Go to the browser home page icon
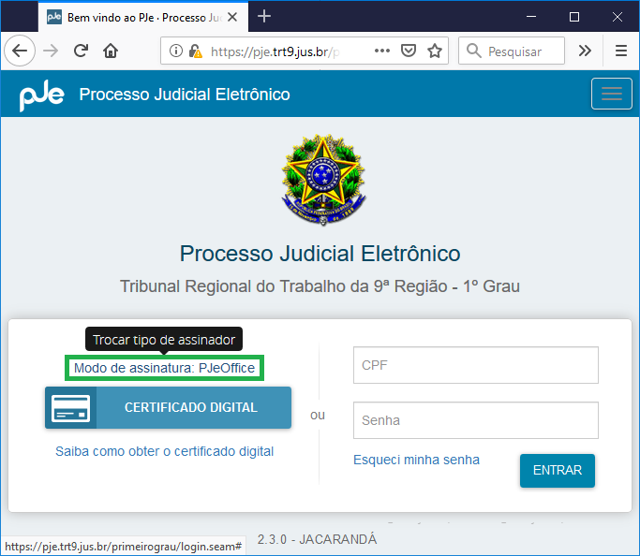 click(111, 51)
